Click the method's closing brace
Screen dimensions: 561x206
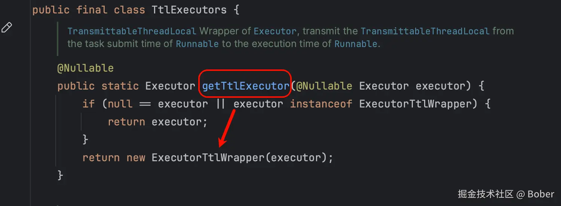60,175
